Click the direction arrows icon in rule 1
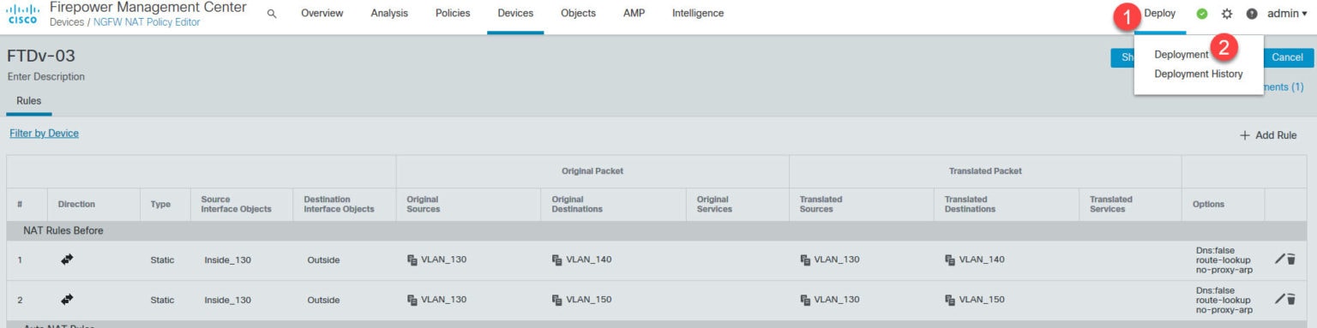The image size is (1317, 328). click(x=68, y=259)
